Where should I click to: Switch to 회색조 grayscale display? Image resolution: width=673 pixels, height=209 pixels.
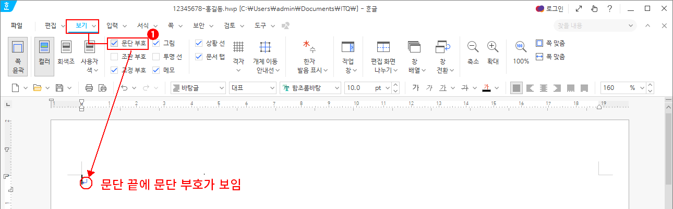coord(66,52)
